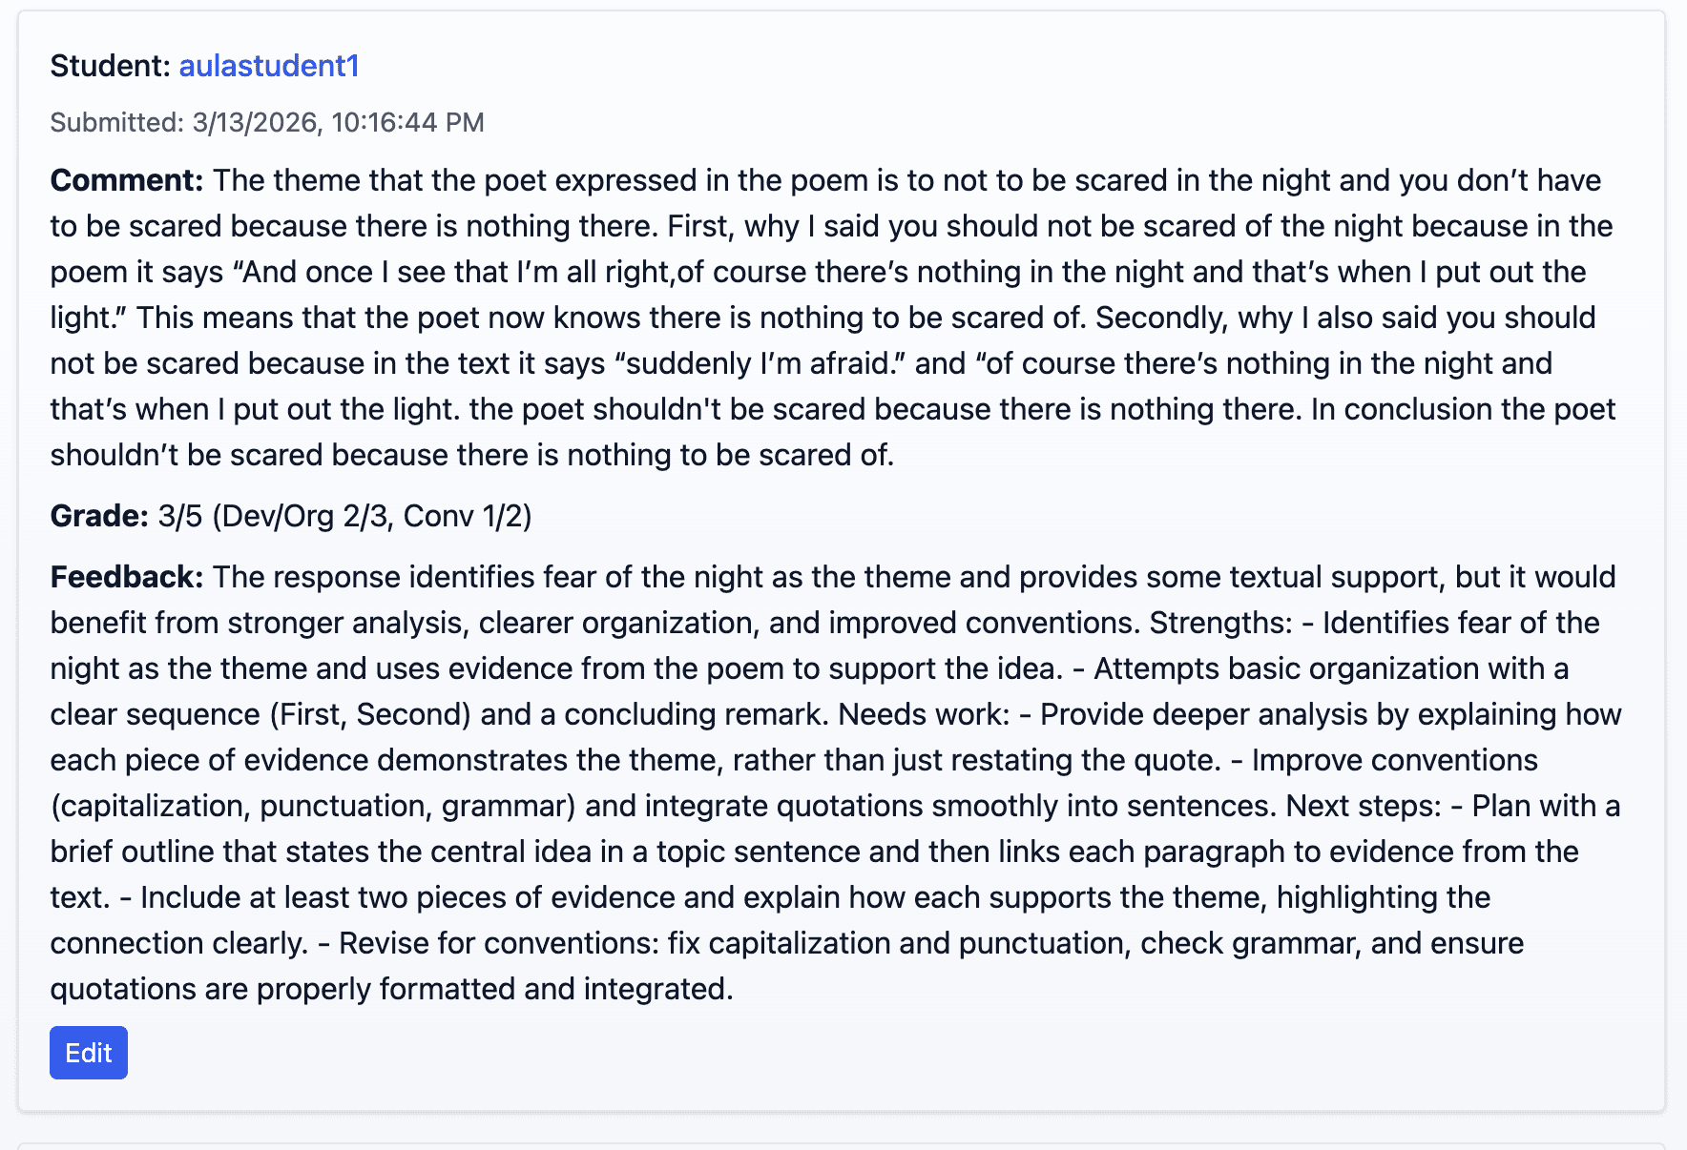The image size is (1687, 1150).
Task: Click "Next steps:" in the feedback text
Action: tap(1363, 806)
